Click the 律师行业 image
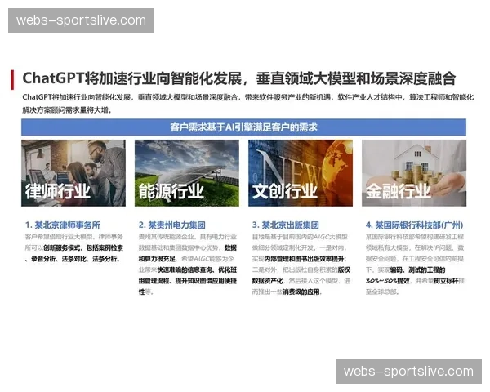490x392 pixels. 73,173
